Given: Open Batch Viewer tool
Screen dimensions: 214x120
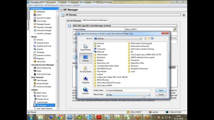Looking at the screenshot, I should click(42, 96).
